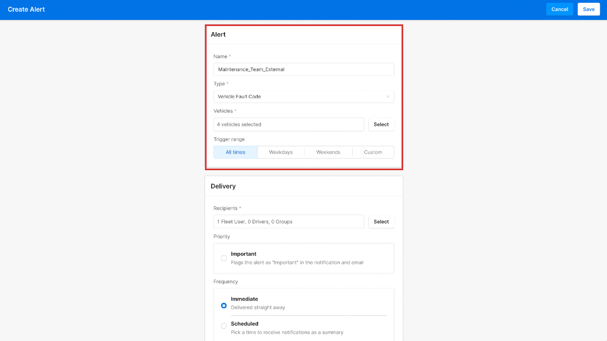Click the chevron arrow in Type field
This screenshot has width=607, height=341.
388,96
